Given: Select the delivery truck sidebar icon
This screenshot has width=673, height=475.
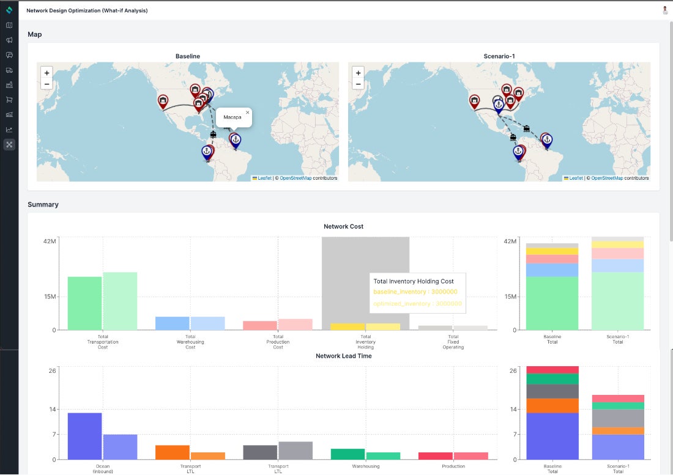Looking at the screenshot, I should click(x=9, y=70).
